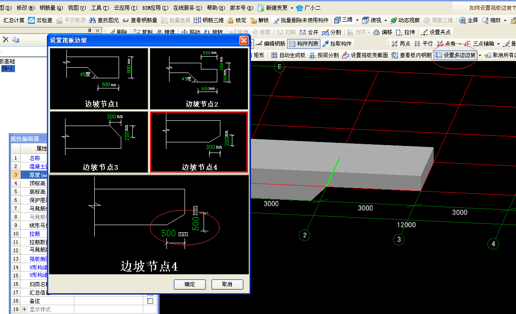
Task: Click 查看钢筋量 view rebar quantity
Action: tap(140, 20)
